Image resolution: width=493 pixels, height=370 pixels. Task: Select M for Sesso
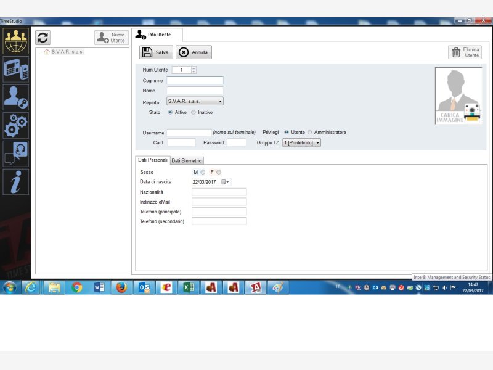[203, 172]
